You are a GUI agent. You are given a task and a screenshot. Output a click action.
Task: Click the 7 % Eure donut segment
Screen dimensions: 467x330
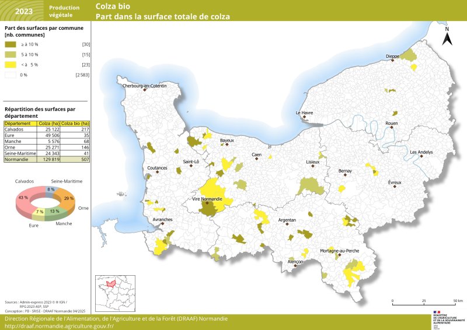tap(39, 212)
